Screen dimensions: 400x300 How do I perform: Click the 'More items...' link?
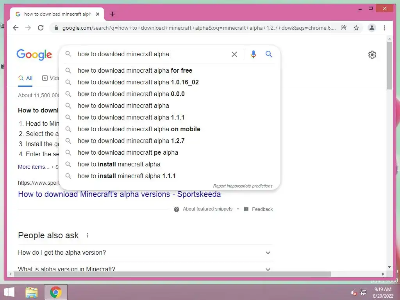(34, 167)
